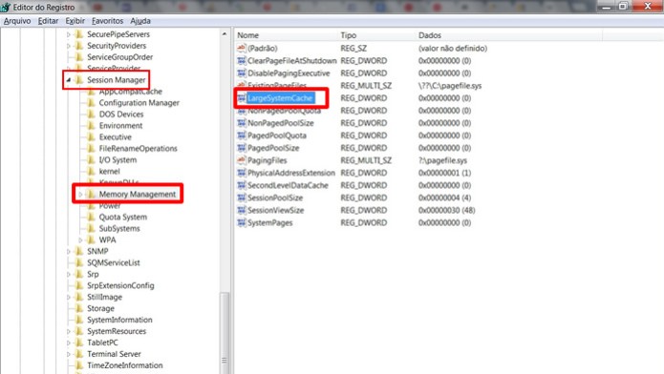This screenshot has height=374, width=664.
Task: Click the ClearPageFileAtShutdown DWORD icon
Action: [242, 60]
